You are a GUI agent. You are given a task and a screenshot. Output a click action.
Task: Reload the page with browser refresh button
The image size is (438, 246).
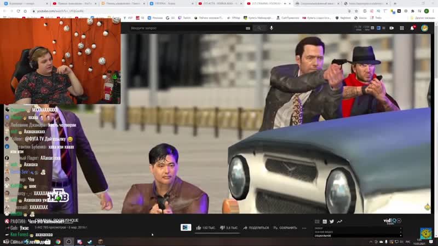pyautogui.click(x=18, y=11)
